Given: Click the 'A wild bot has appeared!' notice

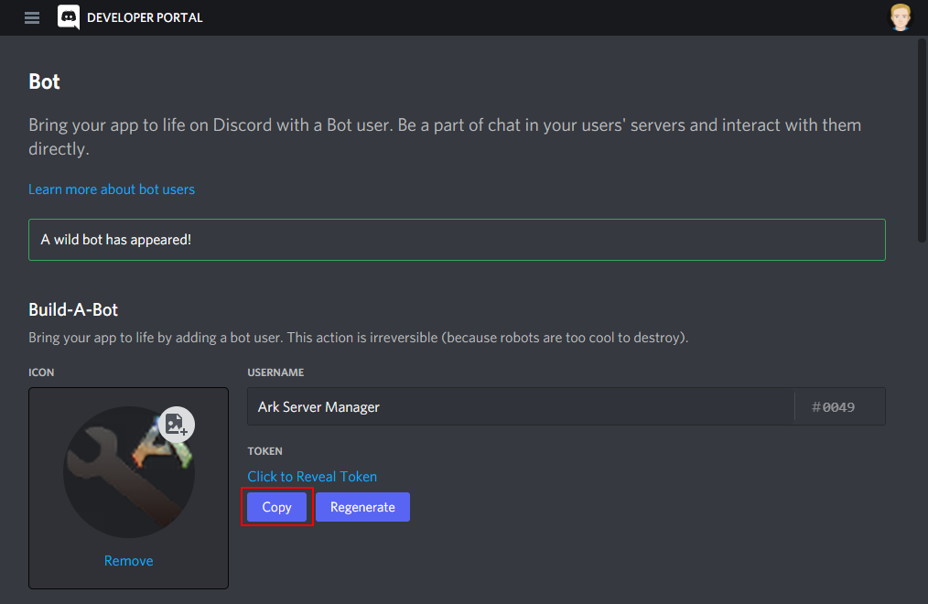Looking at the screenshot, I should 457,240.
